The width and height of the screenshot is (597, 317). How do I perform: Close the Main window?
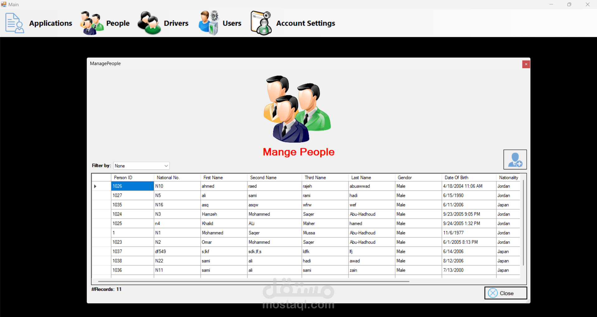click(588, 4)
